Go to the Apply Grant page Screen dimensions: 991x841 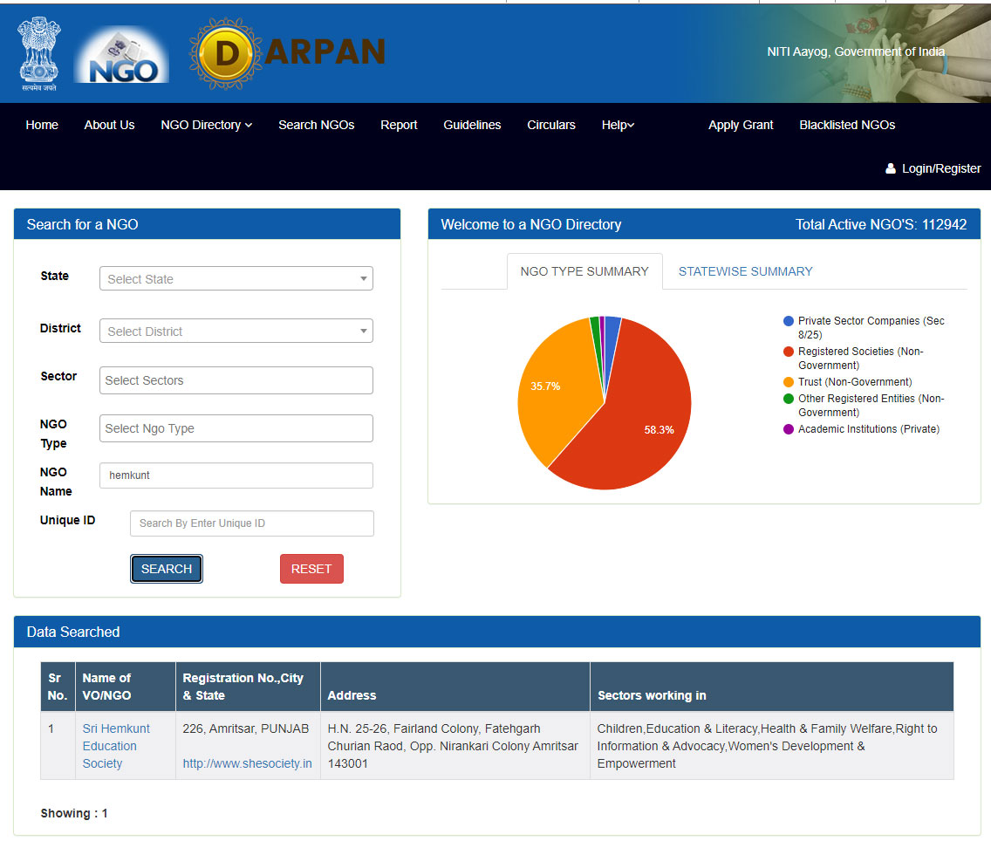741,125
